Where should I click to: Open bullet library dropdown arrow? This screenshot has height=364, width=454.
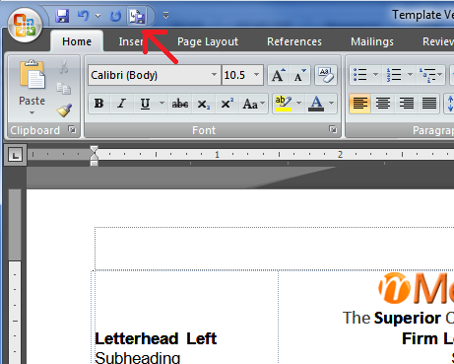[375, 75]
